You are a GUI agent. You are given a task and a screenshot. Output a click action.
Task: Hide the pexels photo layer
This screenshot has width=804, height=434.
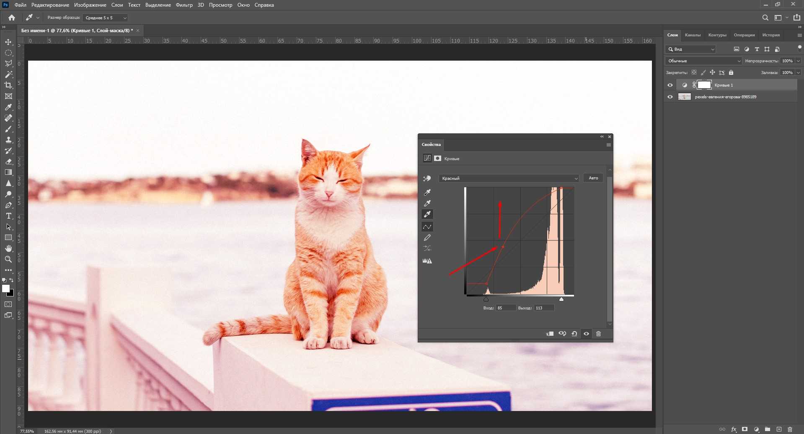(x=670, y=97)
